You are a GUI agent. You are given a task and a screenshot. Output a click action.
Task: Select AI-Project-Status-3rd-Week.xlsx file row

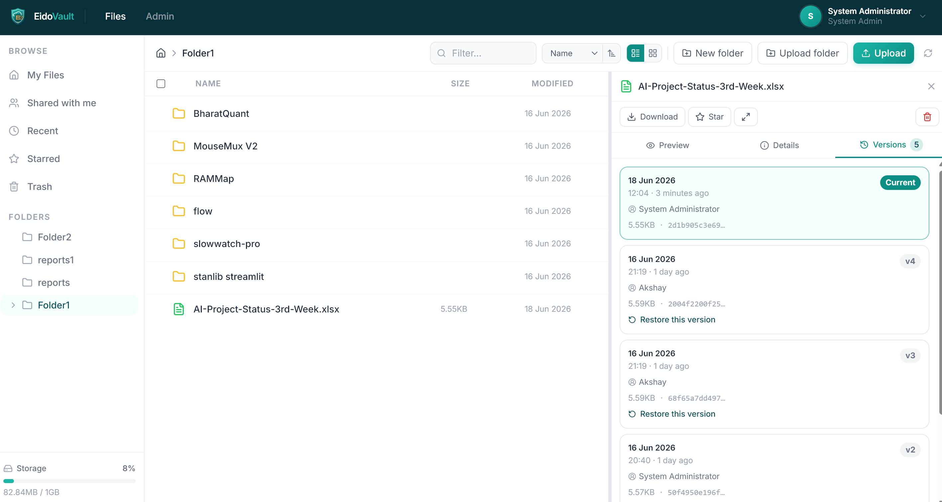point(376,309)
